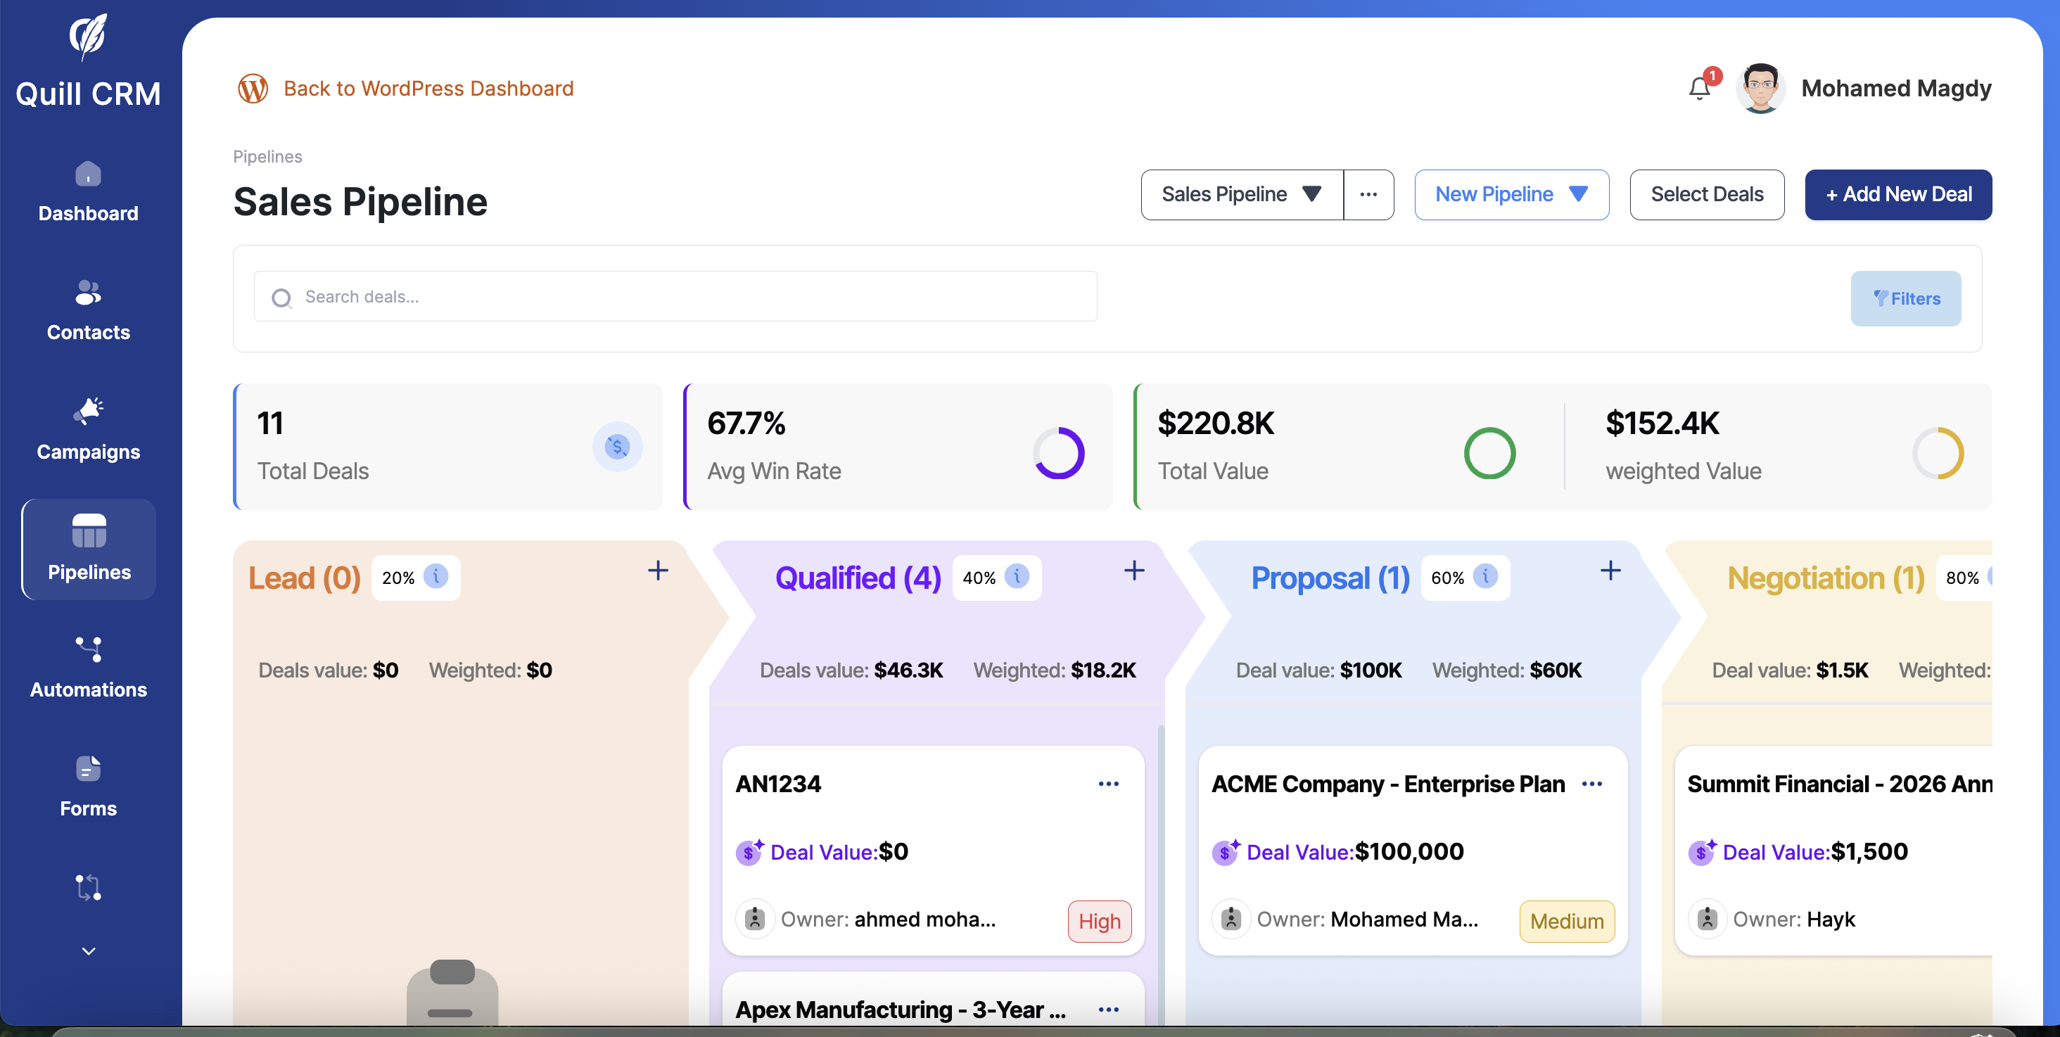Click the WordPress logo icon
The width and height of the screenshot is (2060, 1037).
253,88
